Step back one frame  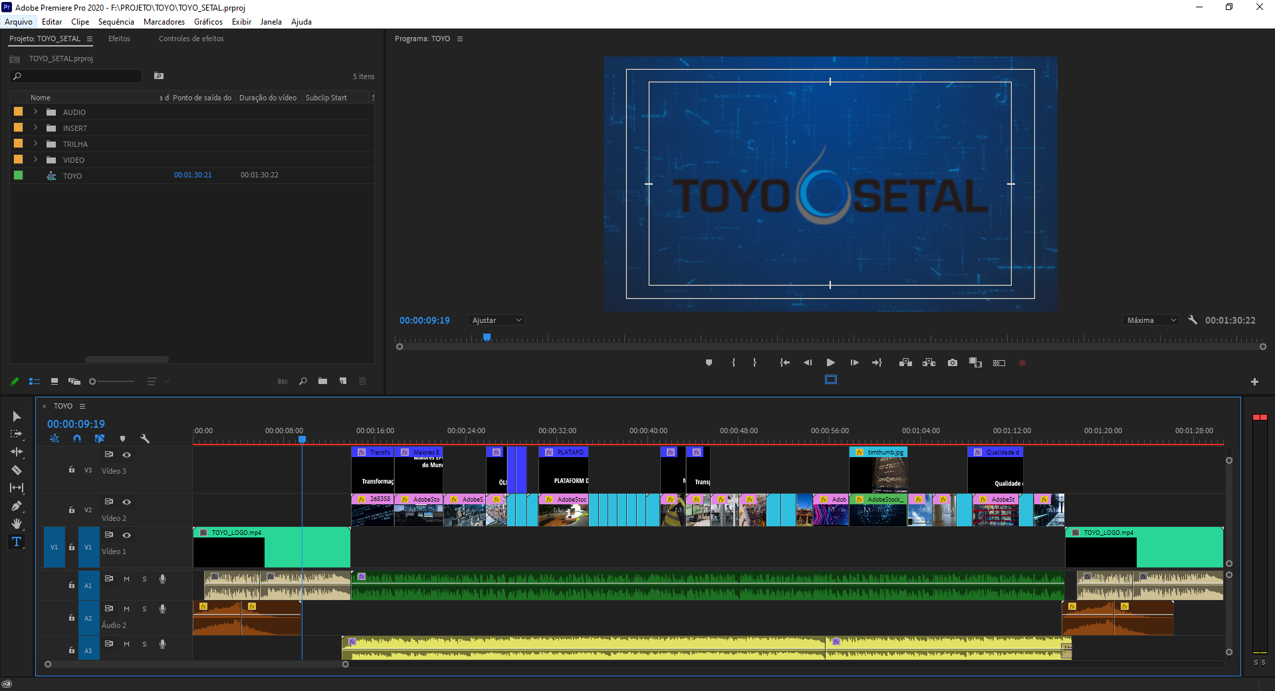pyautogui.click(x=808, y=363)
